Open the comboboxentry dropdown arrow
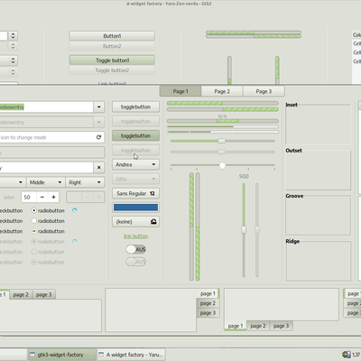The image size is (361, 361). [x=99, y=106]
